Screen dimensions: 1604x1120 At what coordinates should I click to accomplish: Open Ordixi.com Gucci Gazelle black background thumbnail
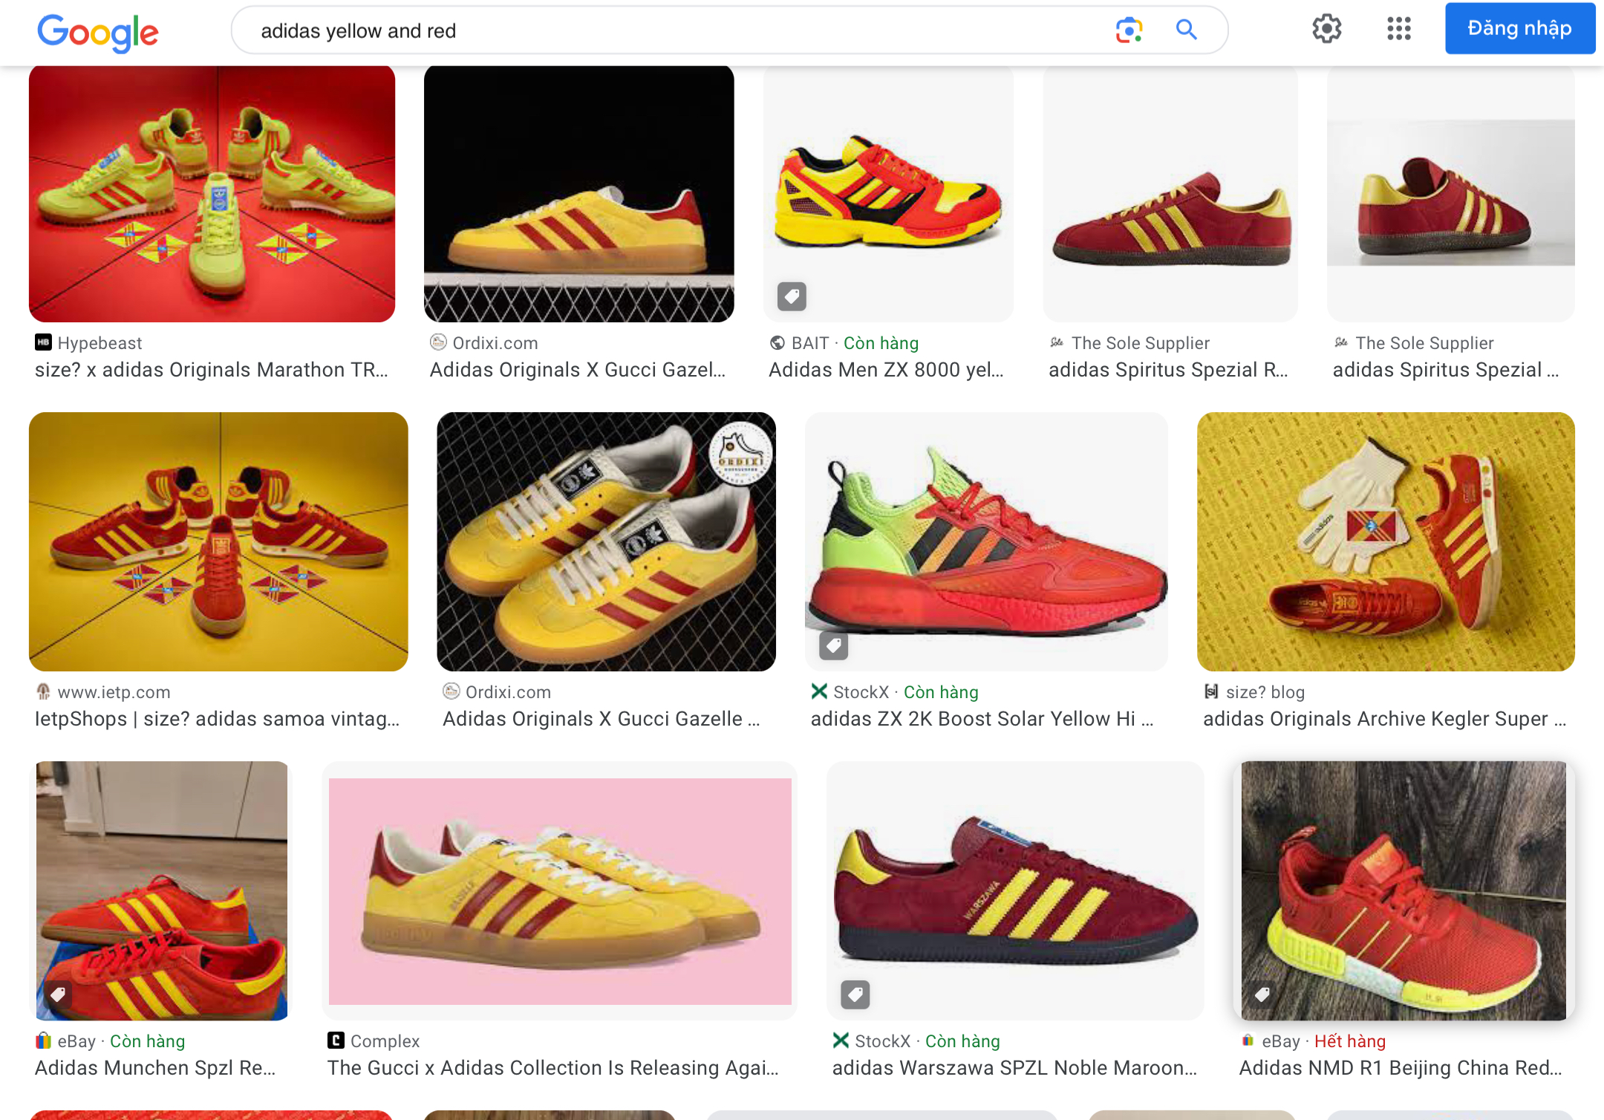tap(578, 194)
